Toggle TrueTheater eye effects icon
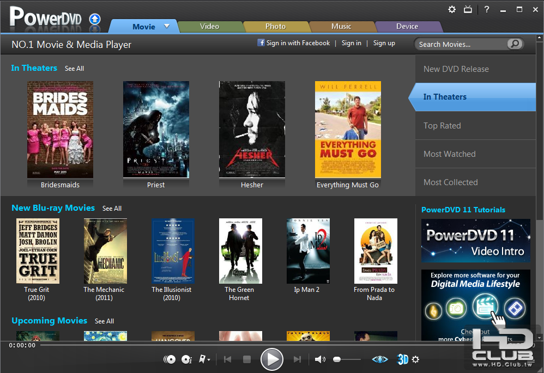This screenshot has height=373, width=544. (380, 359)
